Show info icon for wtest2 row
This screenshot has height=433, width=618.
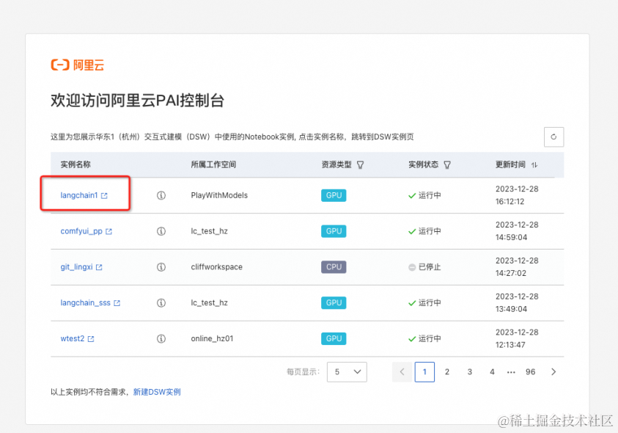pos(161,338)
